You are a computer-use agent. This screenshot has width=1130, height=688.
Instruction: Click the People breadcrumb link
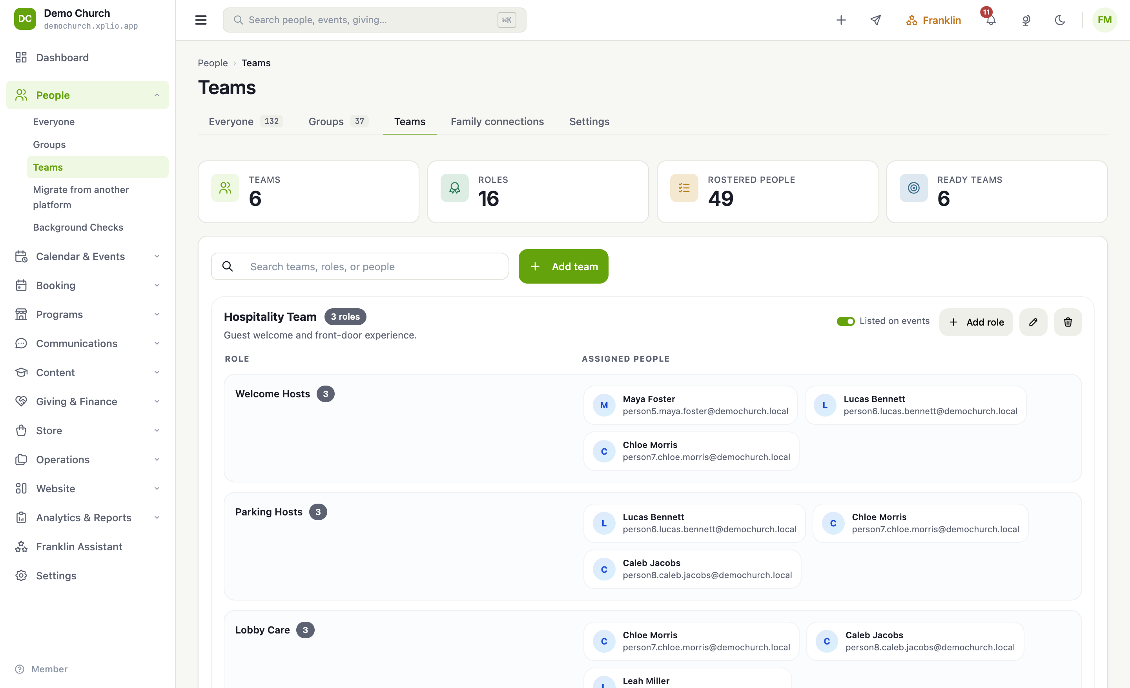coord(212,63)
